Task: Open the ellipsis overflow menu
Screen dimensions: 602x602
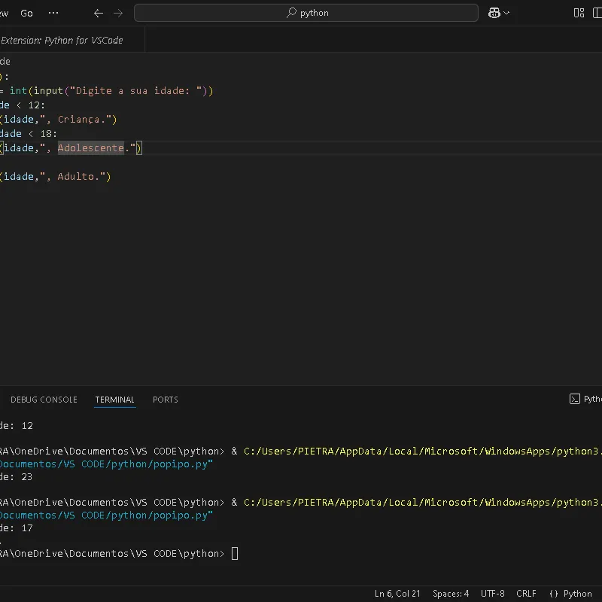Action: (53, 13)
